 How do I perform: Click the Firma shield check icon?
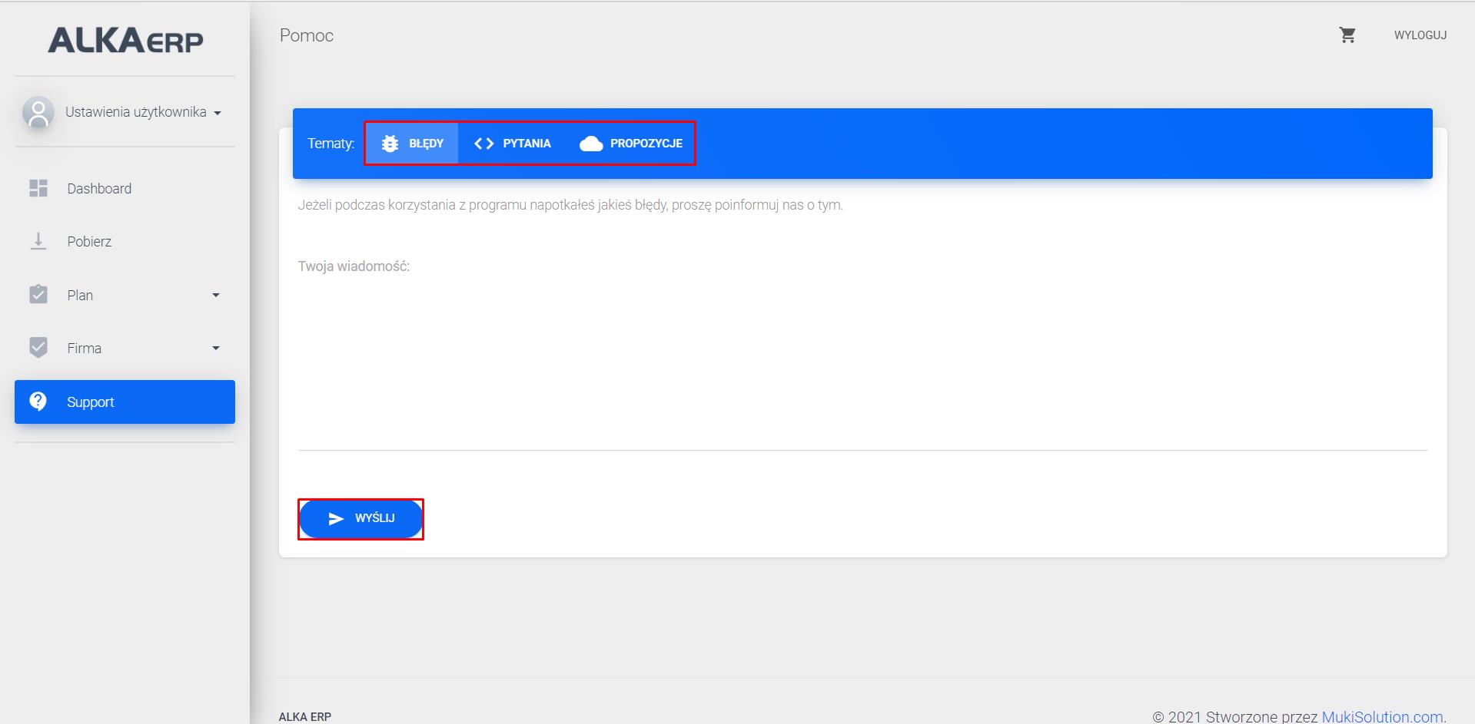[x=38, y=348]
